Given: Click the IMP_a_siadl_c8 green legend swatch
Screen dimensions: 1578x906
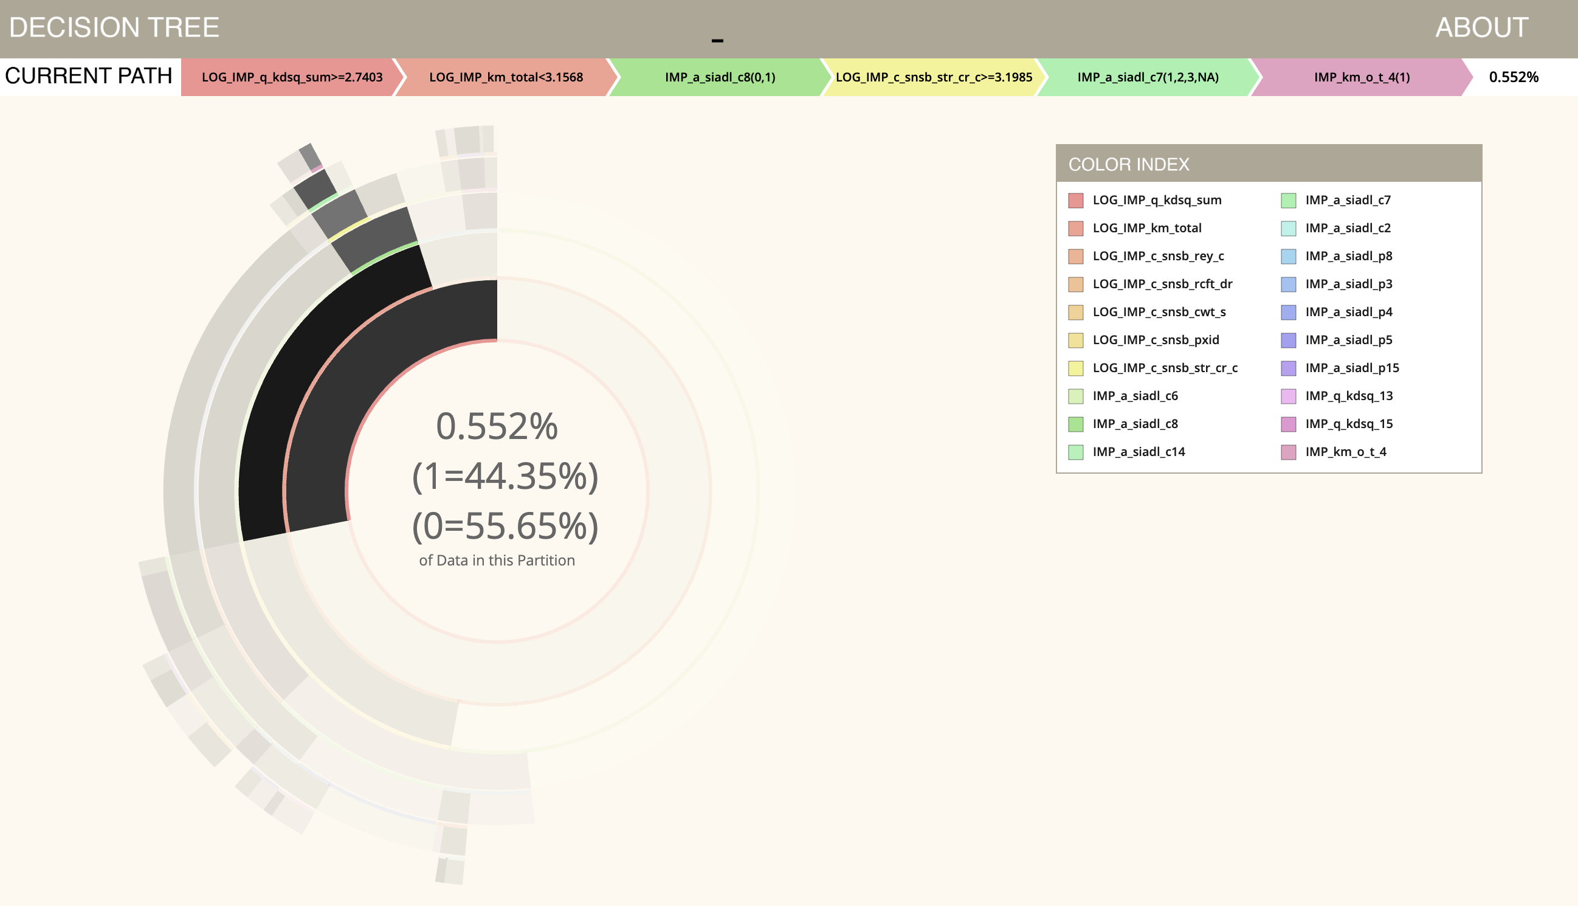Looking at the screenshot, I should [1075, 424].
